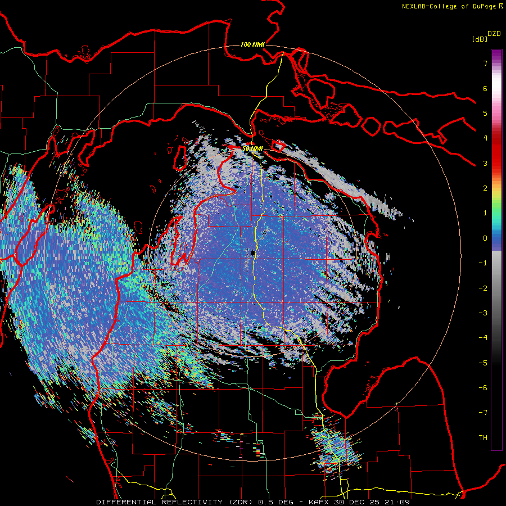506x506 pixels.
Task: Click the "-5" value on the dB scale
Action: (x=483, y=363)
